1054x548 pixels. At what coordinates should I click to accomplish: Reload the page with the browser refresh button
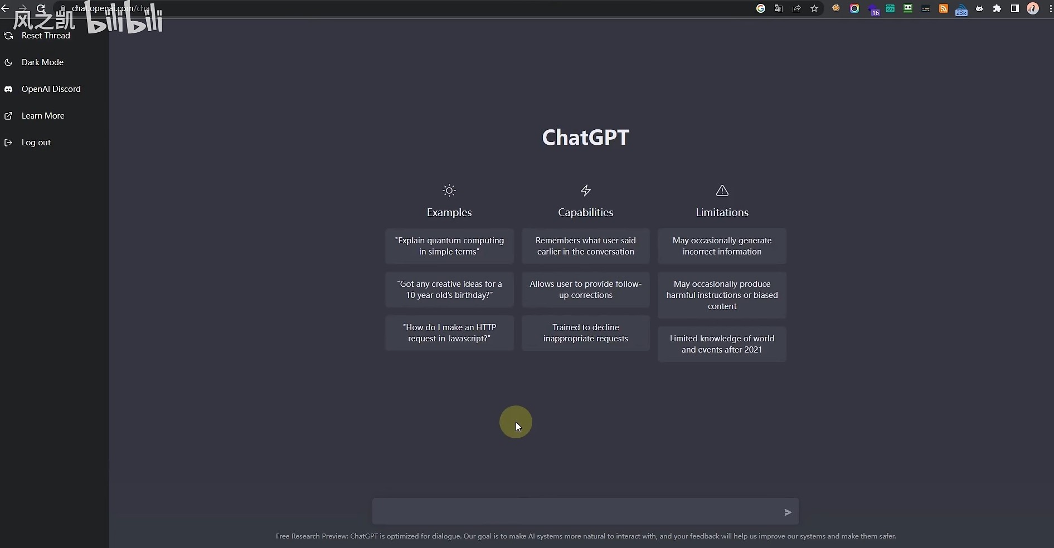(41, 8)
